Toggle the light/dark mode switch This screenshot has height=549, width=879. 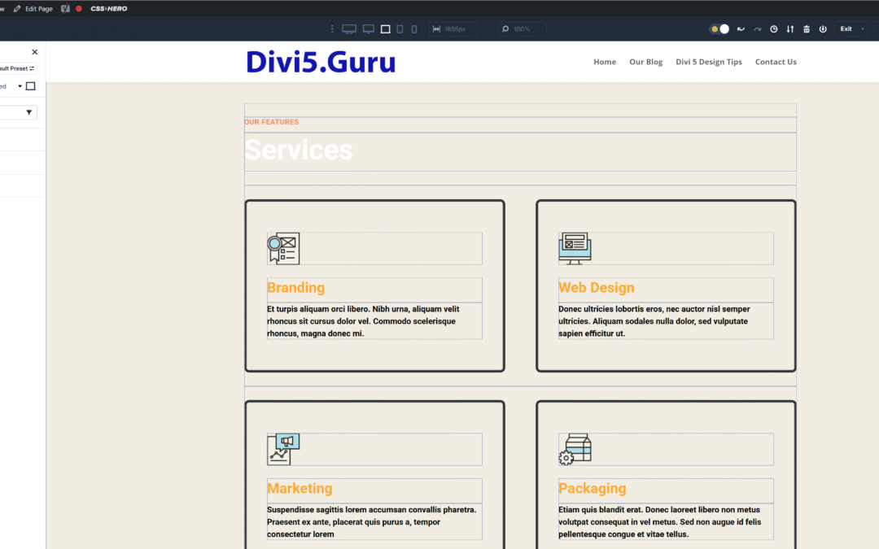click(719, 29)
